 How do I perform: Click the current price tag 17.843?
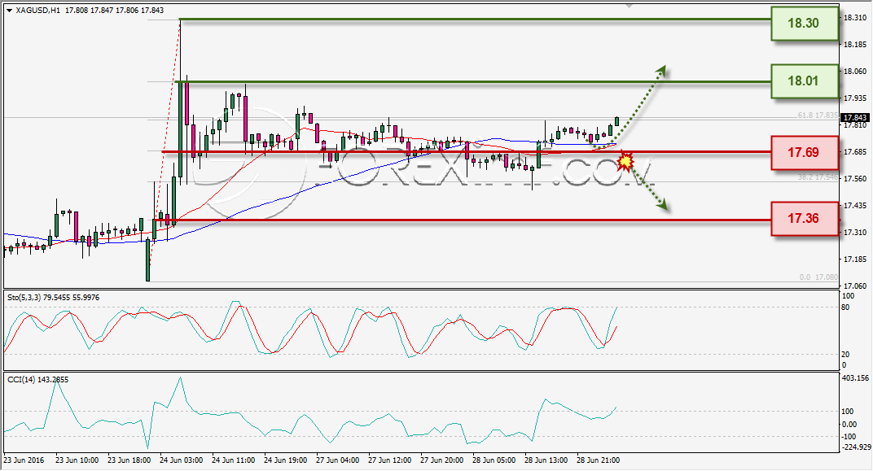tap(854, 118)
